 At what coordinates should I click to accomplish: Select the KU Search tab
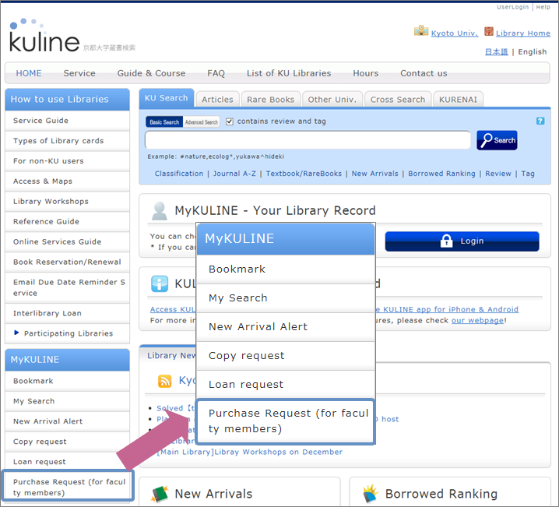coord(166,98)
